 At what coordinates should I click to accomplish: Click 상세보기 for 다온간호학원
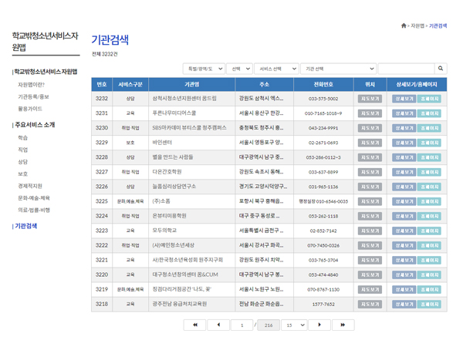tap(404, 172)
